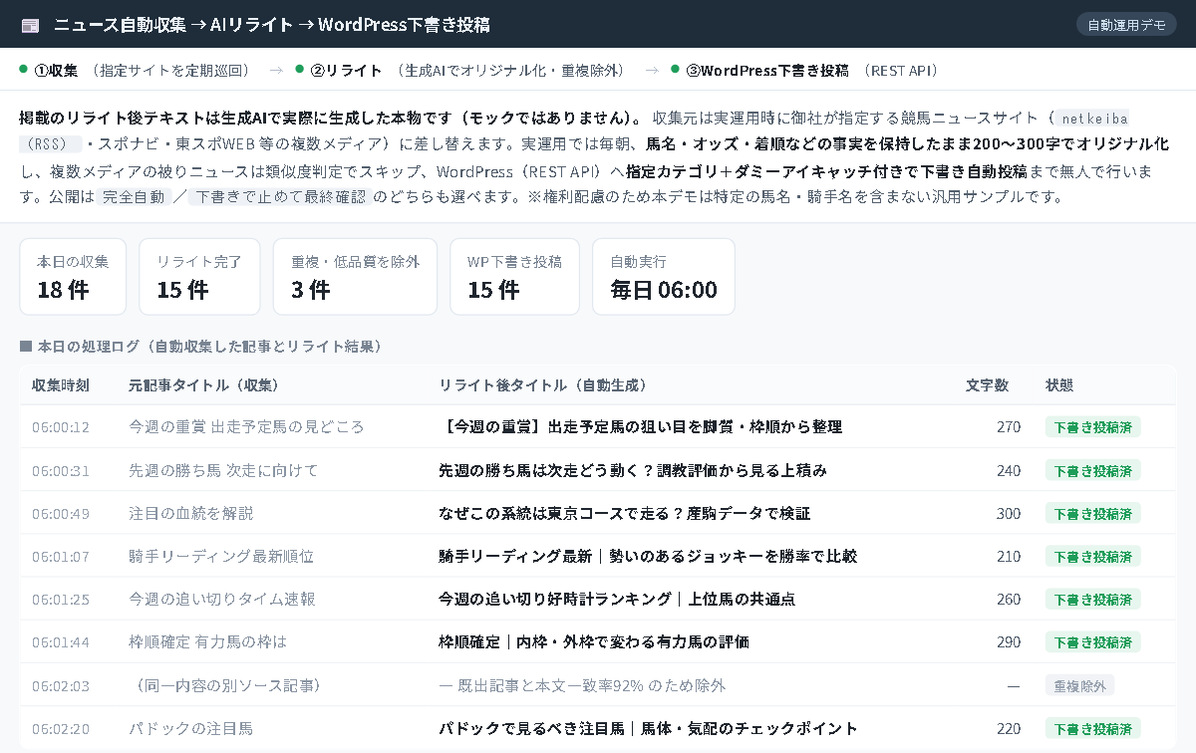The image size is (1196, 753).
Task: Click the 06:00:12 timestamp
Action: pos(61,427)
